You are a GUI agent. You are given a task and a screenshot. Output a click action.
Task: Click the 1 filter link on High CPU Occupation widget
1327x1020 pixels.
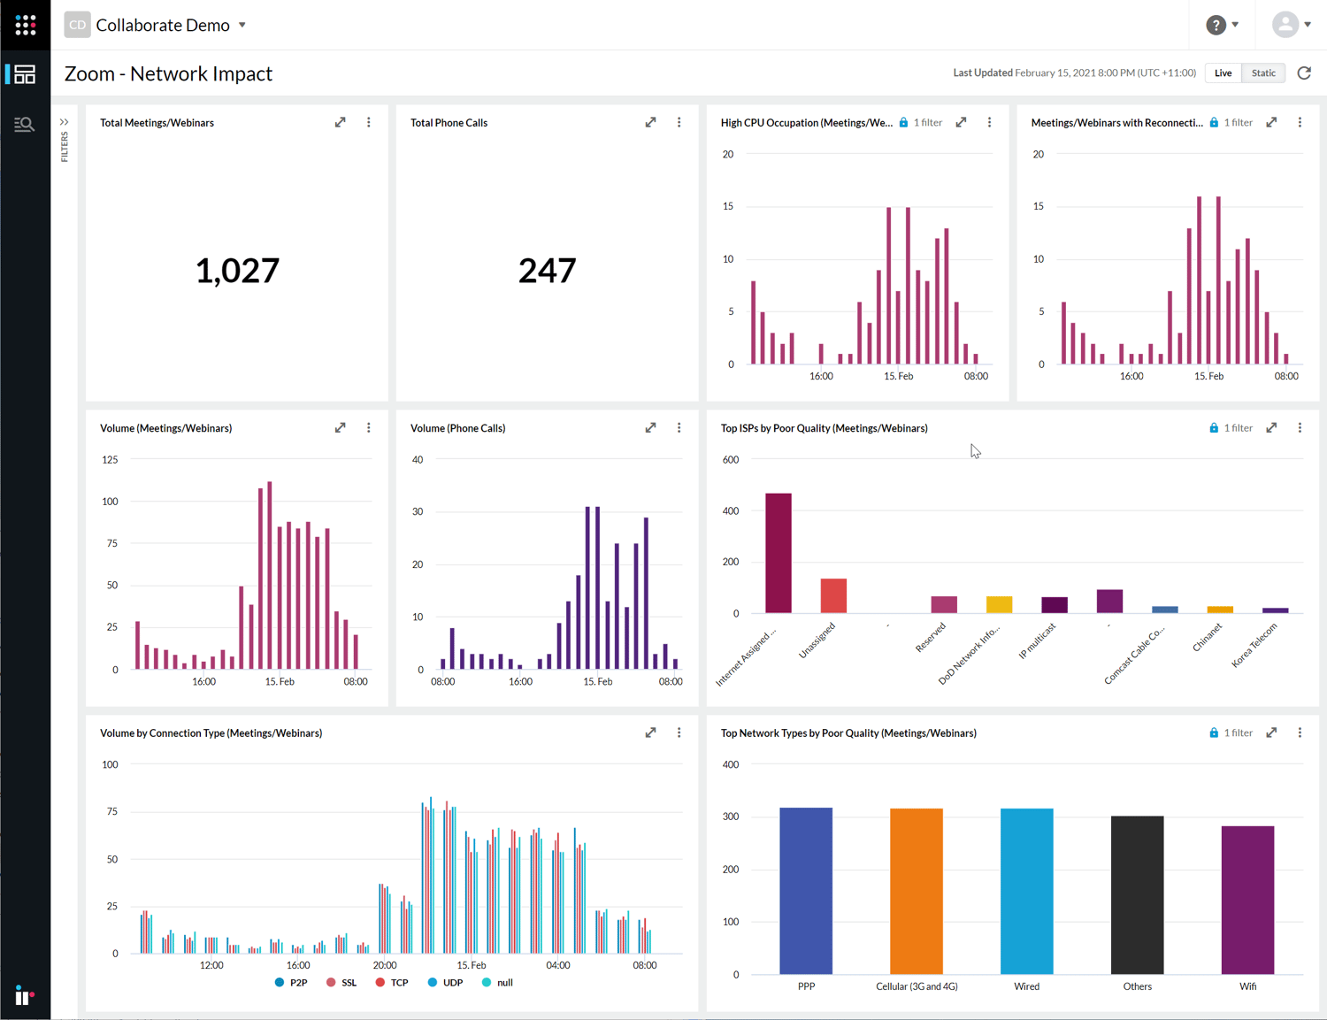click(928, 122)
